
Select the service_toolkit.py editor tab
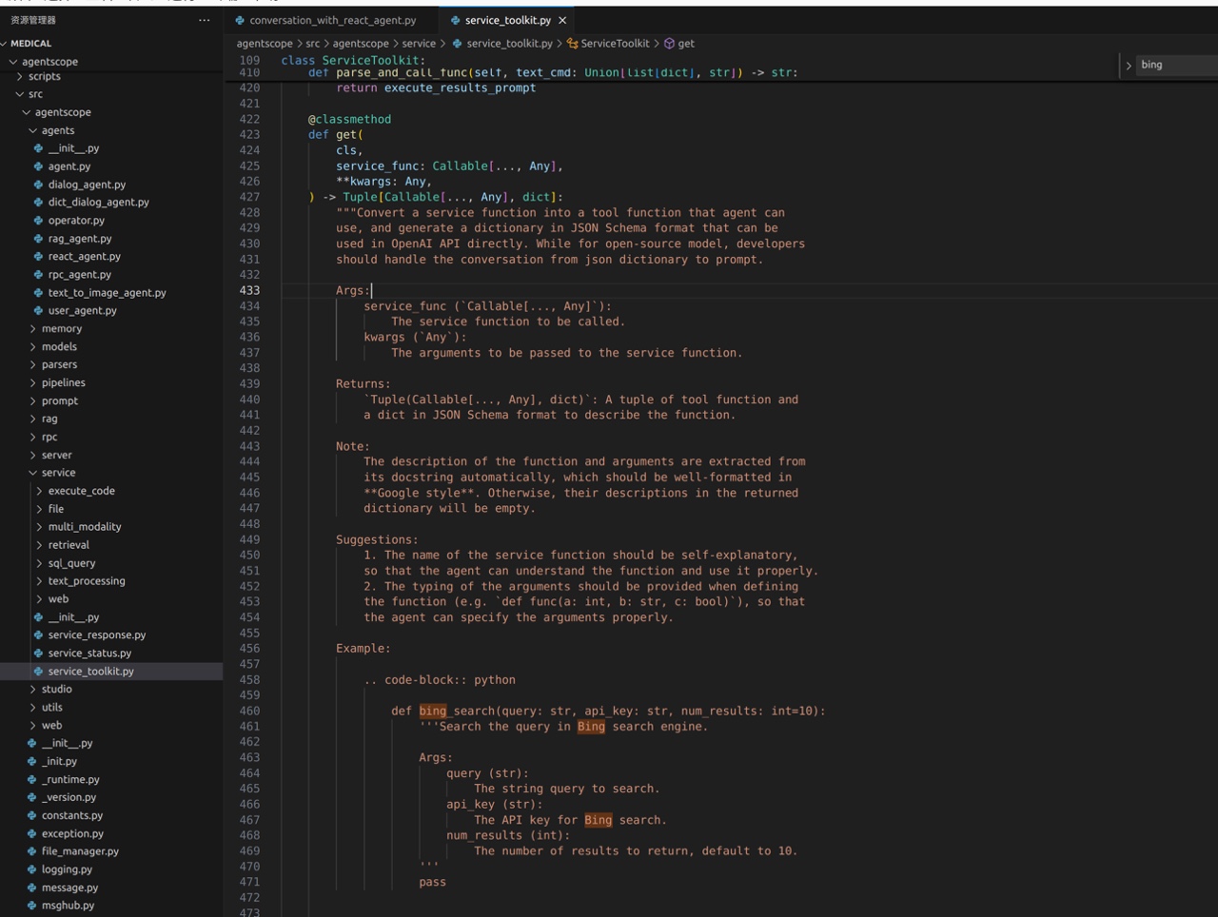(508, 20)
